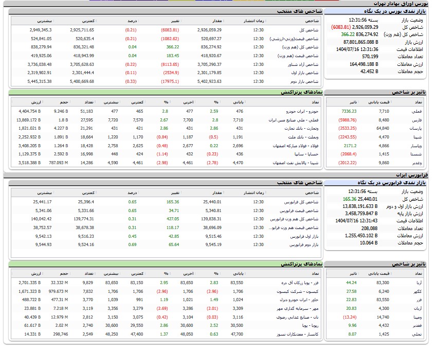Click the شاخص بازار دوم index row
The width and height of the screenshot is (438, 350).
click(x=306, y=82)
